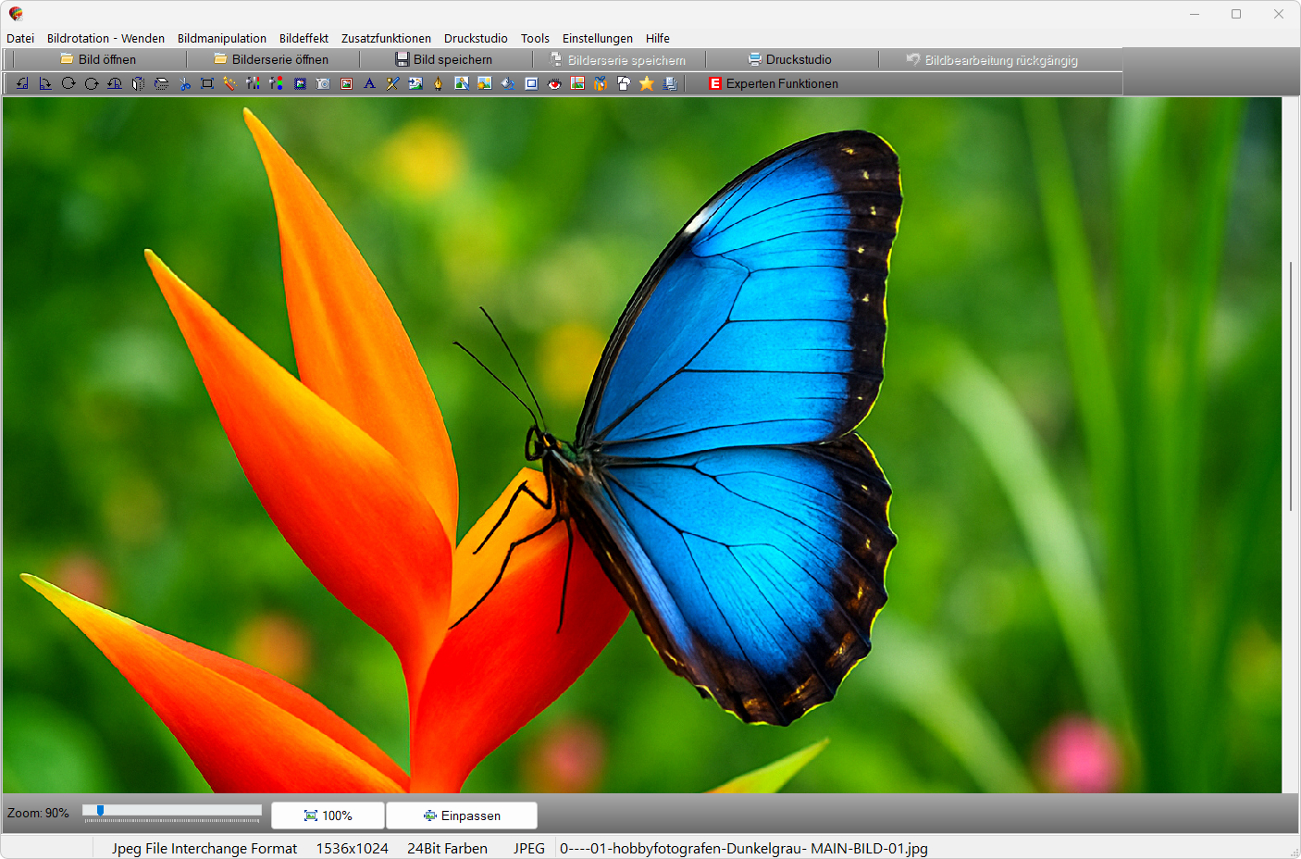Image resolution: width=1301 pixels, height=859 pixels.
Task: Select the paint bucket fill icon
Action: [x=508, y=83]
